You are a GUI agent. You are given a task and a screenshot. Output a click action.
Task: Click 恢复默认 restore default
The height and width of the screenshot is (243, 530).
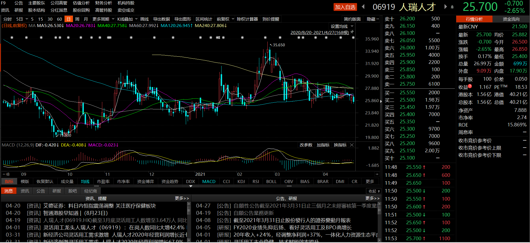click(45, 182)
